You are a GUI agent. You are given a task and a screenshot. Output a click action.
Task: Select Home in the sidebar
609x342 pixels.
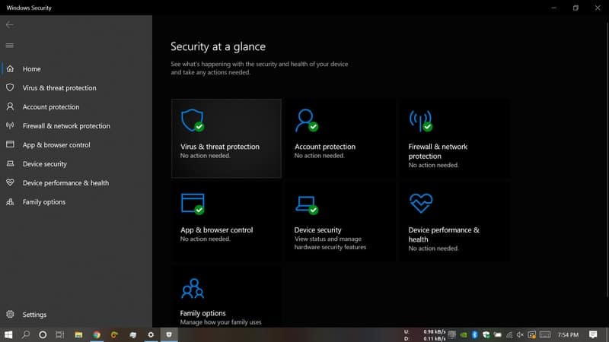(76, 68)
